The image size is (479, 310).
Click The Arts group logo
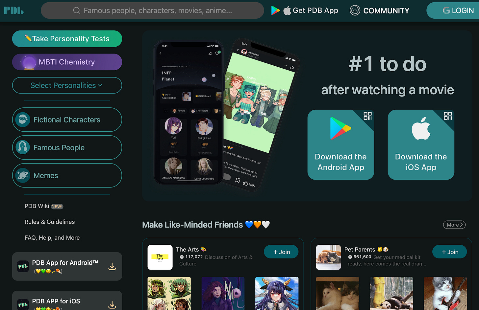pyautogui.click(x=160, y=257)
